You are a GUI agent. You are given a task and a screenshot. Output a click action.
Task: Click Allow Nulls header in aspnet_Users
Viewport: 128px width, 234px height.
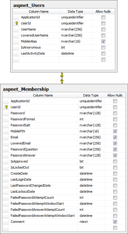103,11
